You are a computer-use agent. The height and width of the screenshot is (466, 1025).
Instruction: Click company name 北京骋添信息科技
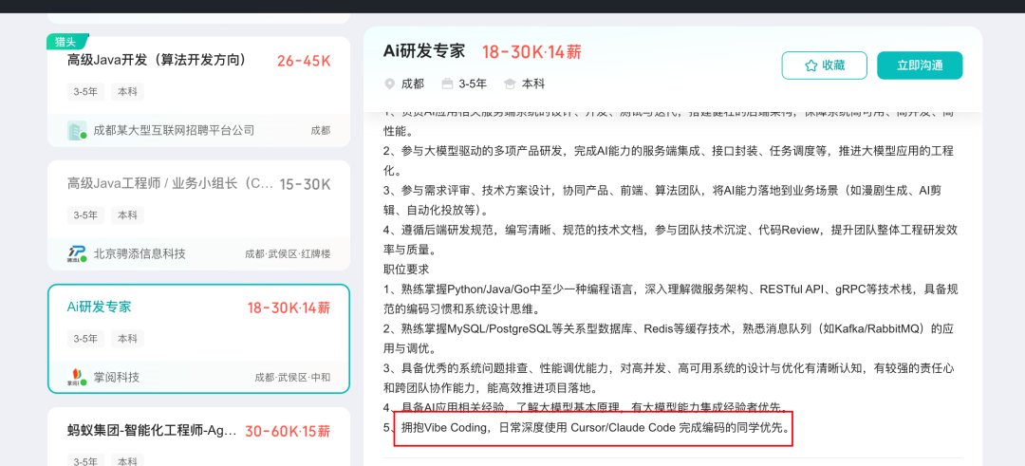pos(140,253)
